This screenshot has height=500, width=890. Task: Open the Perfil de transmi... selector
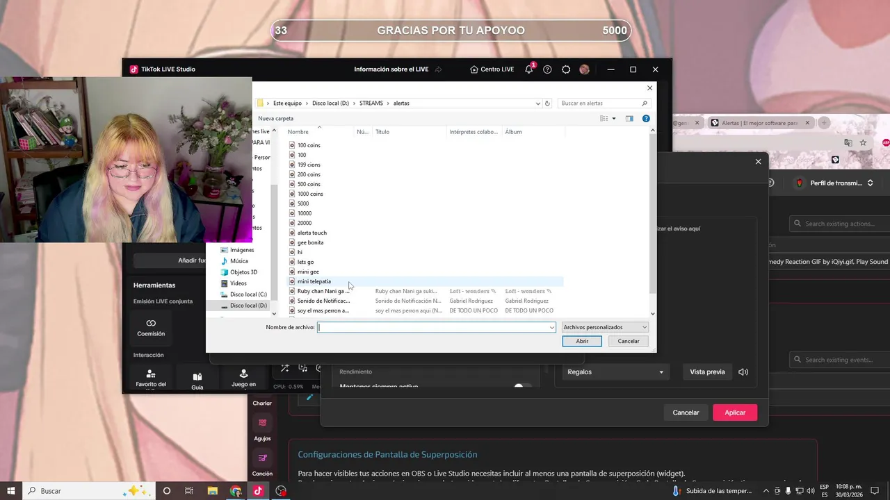833,183
